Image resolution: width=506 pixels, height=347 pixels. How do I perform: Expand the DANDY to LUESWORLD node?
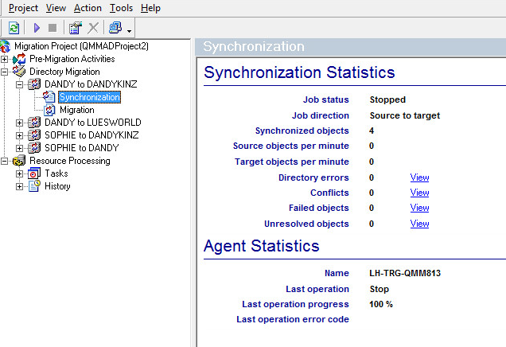(x=20, y=123)
